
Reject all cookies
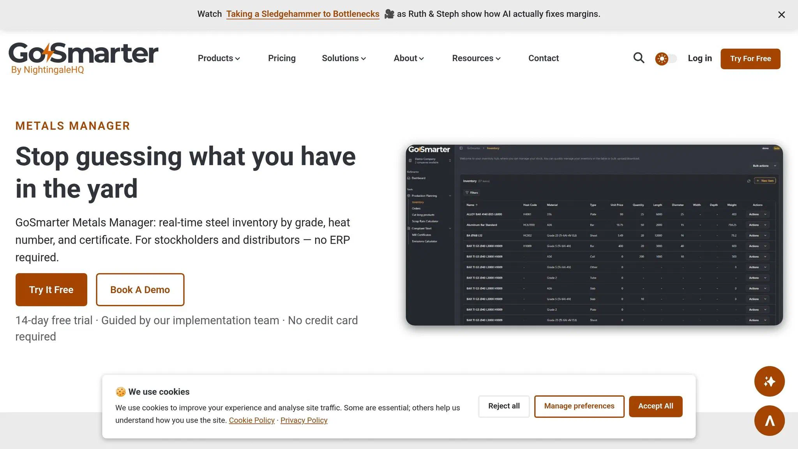coord(504,406)
